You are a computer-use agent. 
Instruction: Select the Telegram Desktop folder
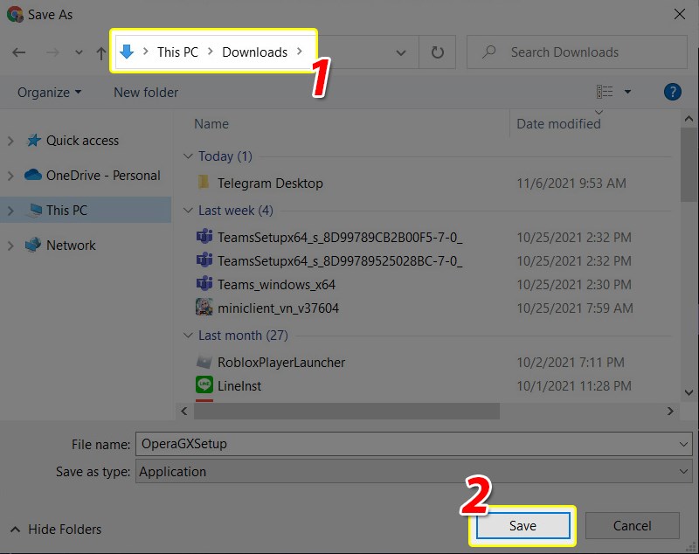click(270, 184)
